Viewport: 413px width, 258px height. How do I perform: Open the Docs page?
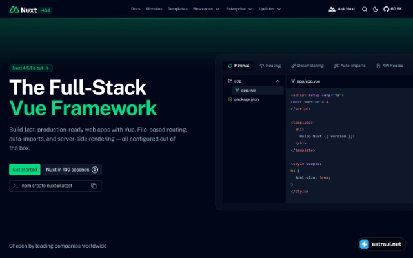(x=136, y=9)
